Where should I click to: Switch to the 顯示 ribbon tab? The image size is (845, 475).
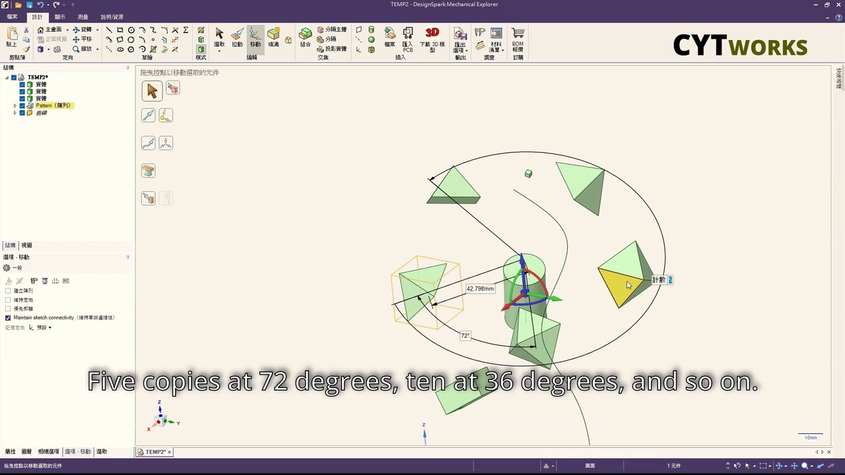coord(59,16)
